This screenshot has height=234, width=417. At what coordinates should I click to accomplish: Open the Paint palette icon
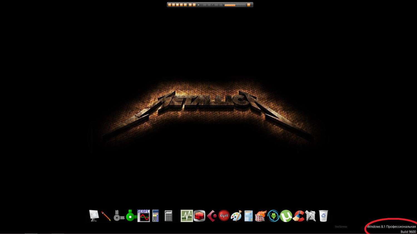(x=236, y=216)
